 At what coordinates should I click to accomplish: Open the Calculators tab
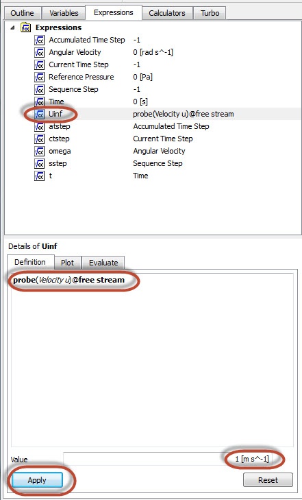[167, 13]
